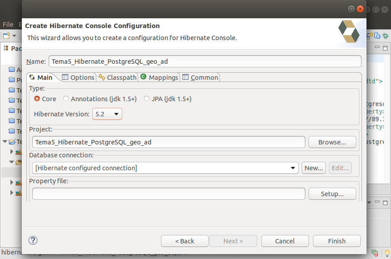
Task: Open the Hibernate Version 5.2 dropdown
Action: click(107, 114)
